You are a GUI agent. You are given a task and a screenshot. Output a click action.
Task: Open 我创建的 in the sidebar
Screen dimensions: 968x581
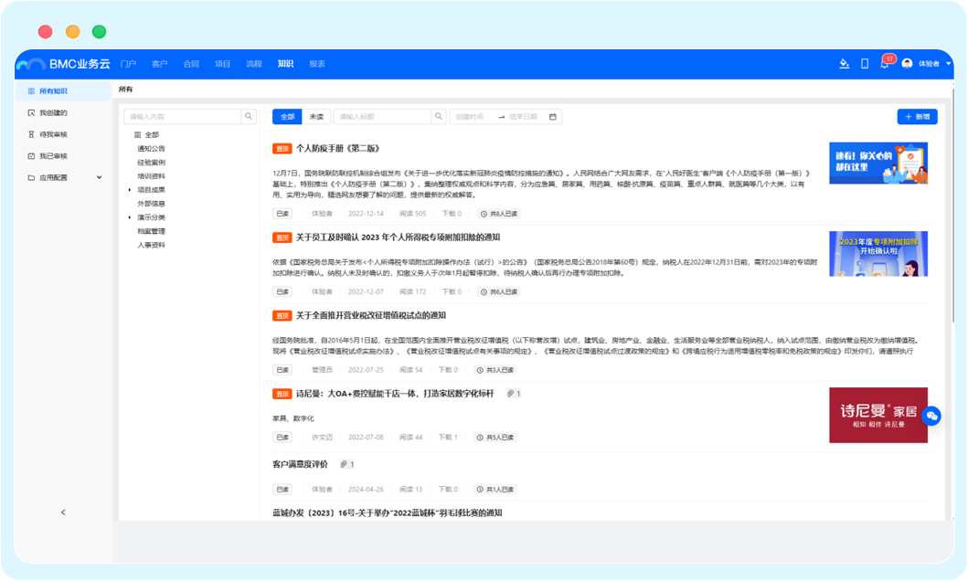point(53,112)
